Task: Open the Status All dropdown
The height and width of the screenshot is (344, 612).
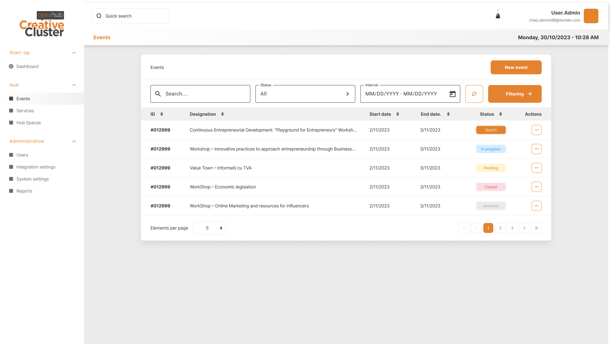Action: click(305, 94)
